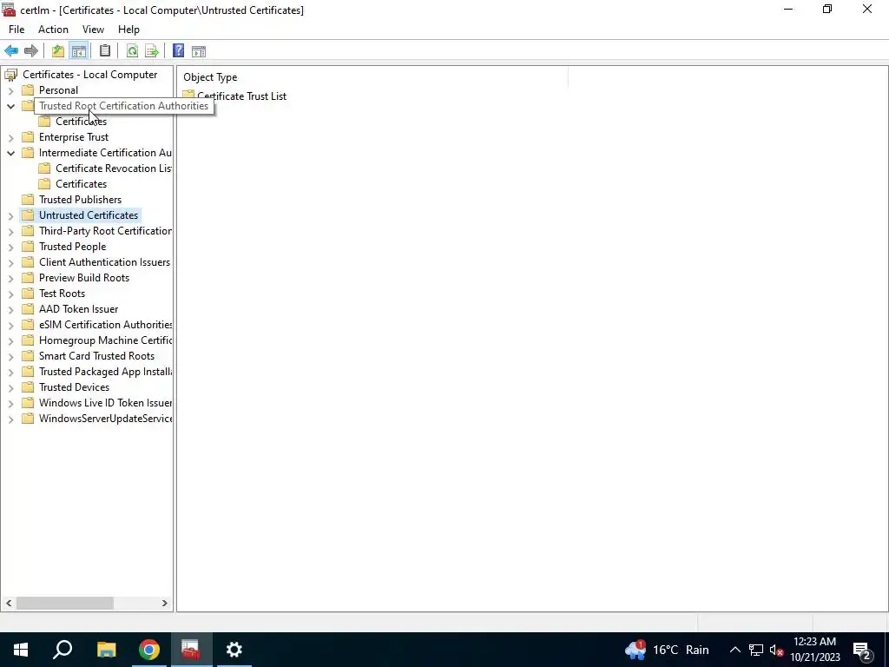Screen dimensions: 889x667
Task: Click the Trusted Publishers folder icon
Action: (x=28, y=199)
